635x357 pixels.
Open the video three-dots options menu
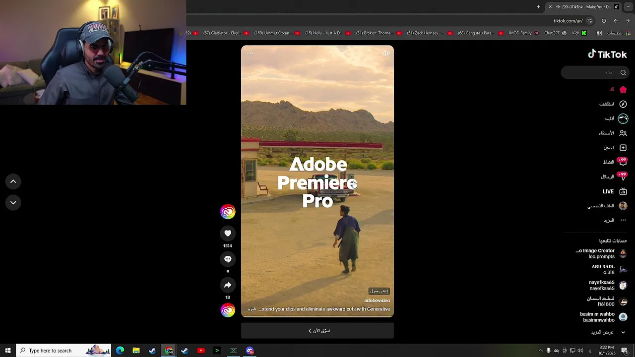pos(250,53)
